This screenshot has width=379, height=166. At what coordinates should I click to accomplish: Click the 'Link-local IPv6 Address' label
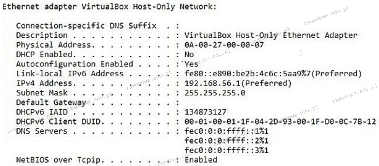click(x=70, y=73)
